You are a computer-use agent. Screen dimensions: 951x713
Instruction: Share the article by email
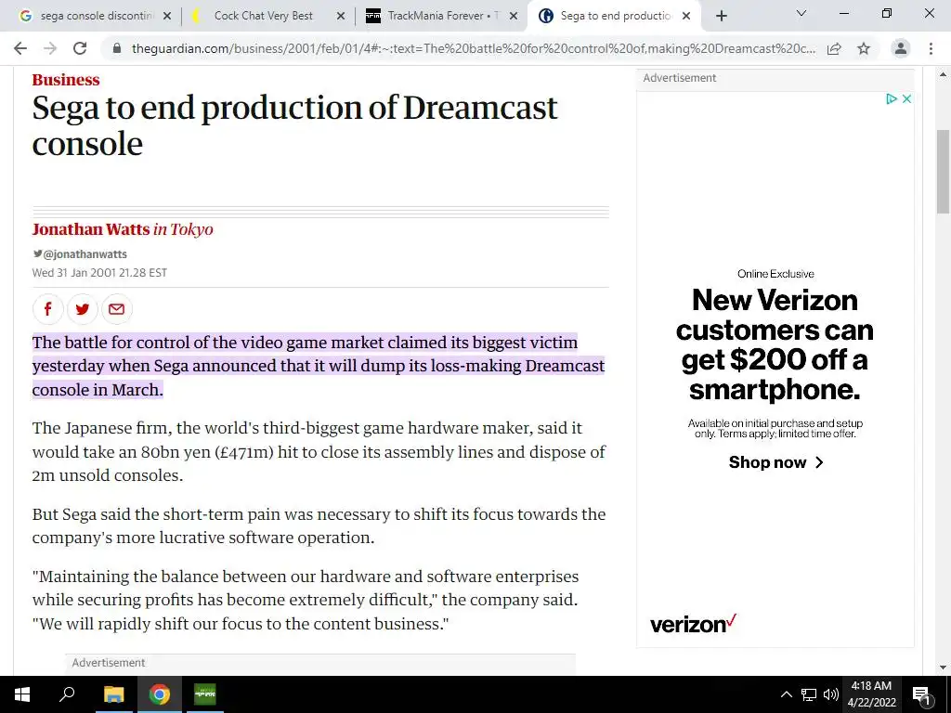click(x=116, y=308)
